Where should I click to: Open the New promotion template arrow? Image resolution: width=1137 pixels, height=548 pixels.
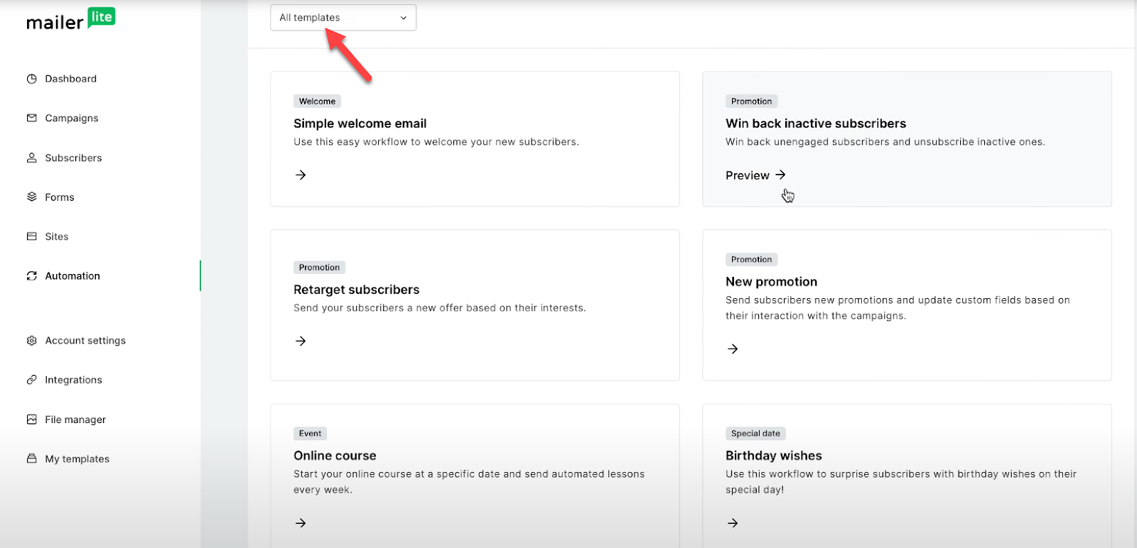click(x=733, y=349)
